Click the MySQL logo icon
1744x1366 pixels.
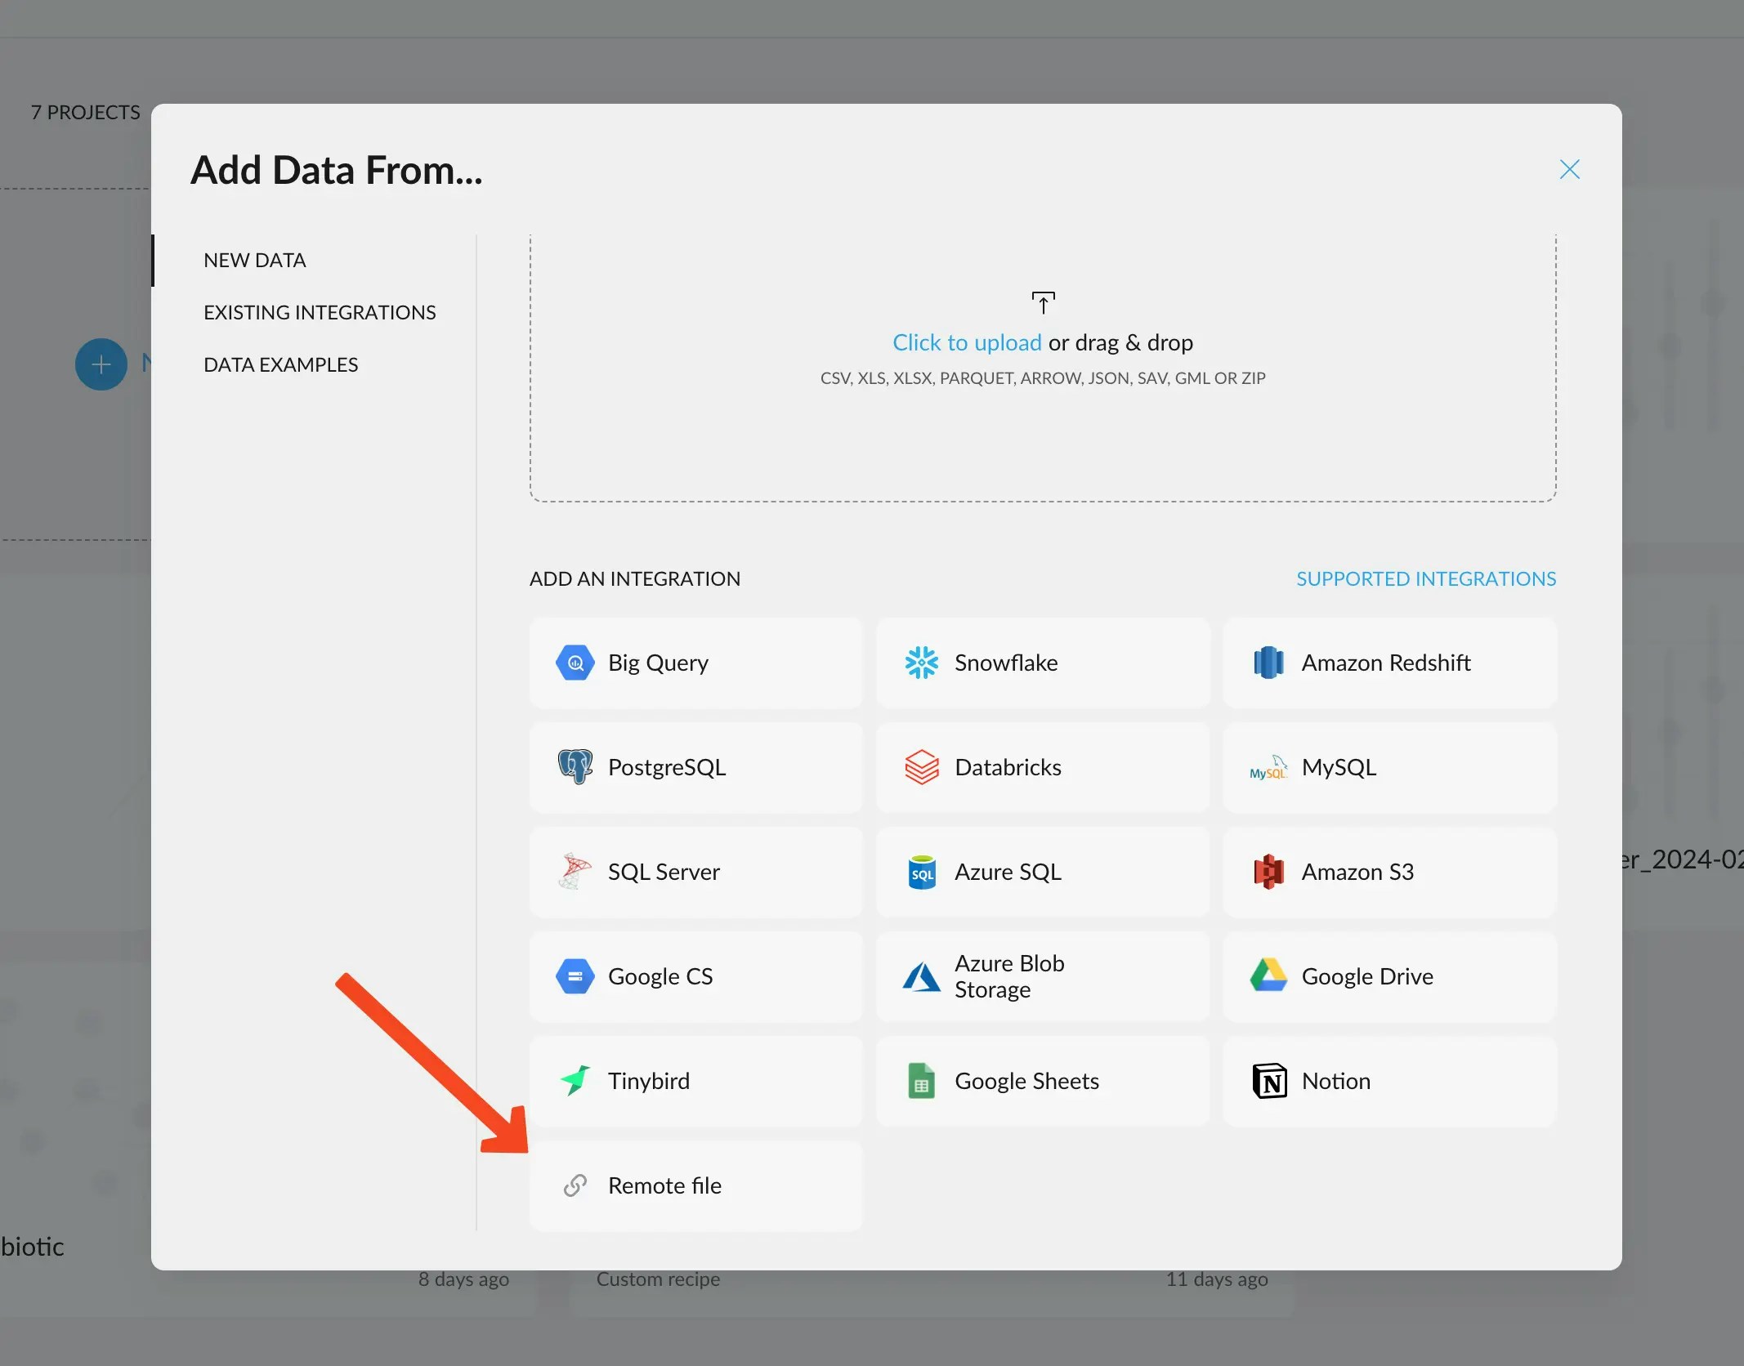pos(1268,769)
